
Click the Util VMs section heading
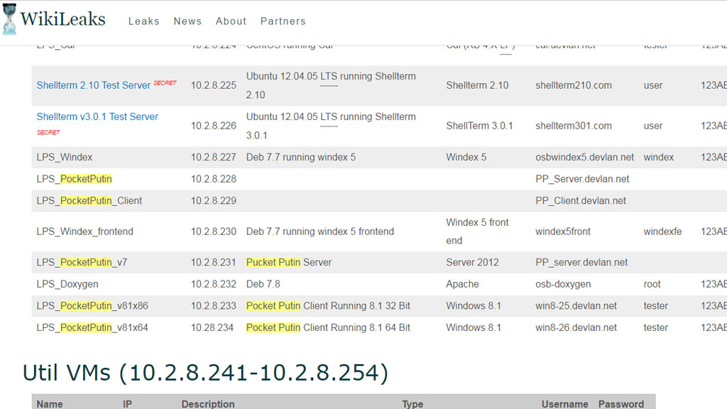(x=205, y=372)
